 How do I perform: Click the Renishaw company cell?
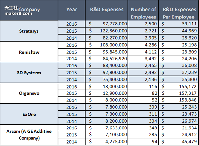[29, 52]
